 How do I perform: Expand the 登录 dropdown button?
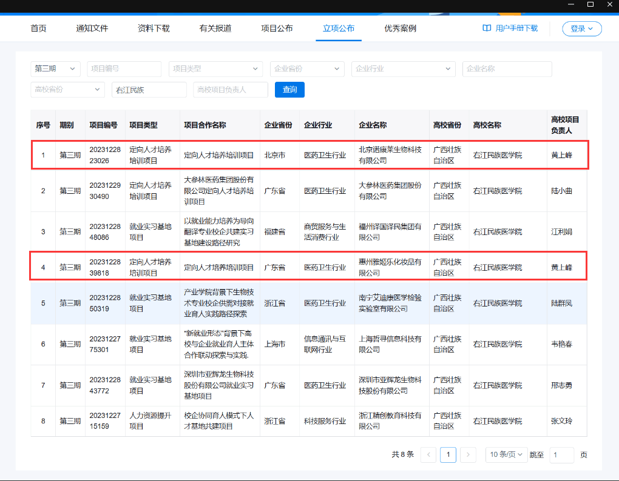tap(582, 28)
